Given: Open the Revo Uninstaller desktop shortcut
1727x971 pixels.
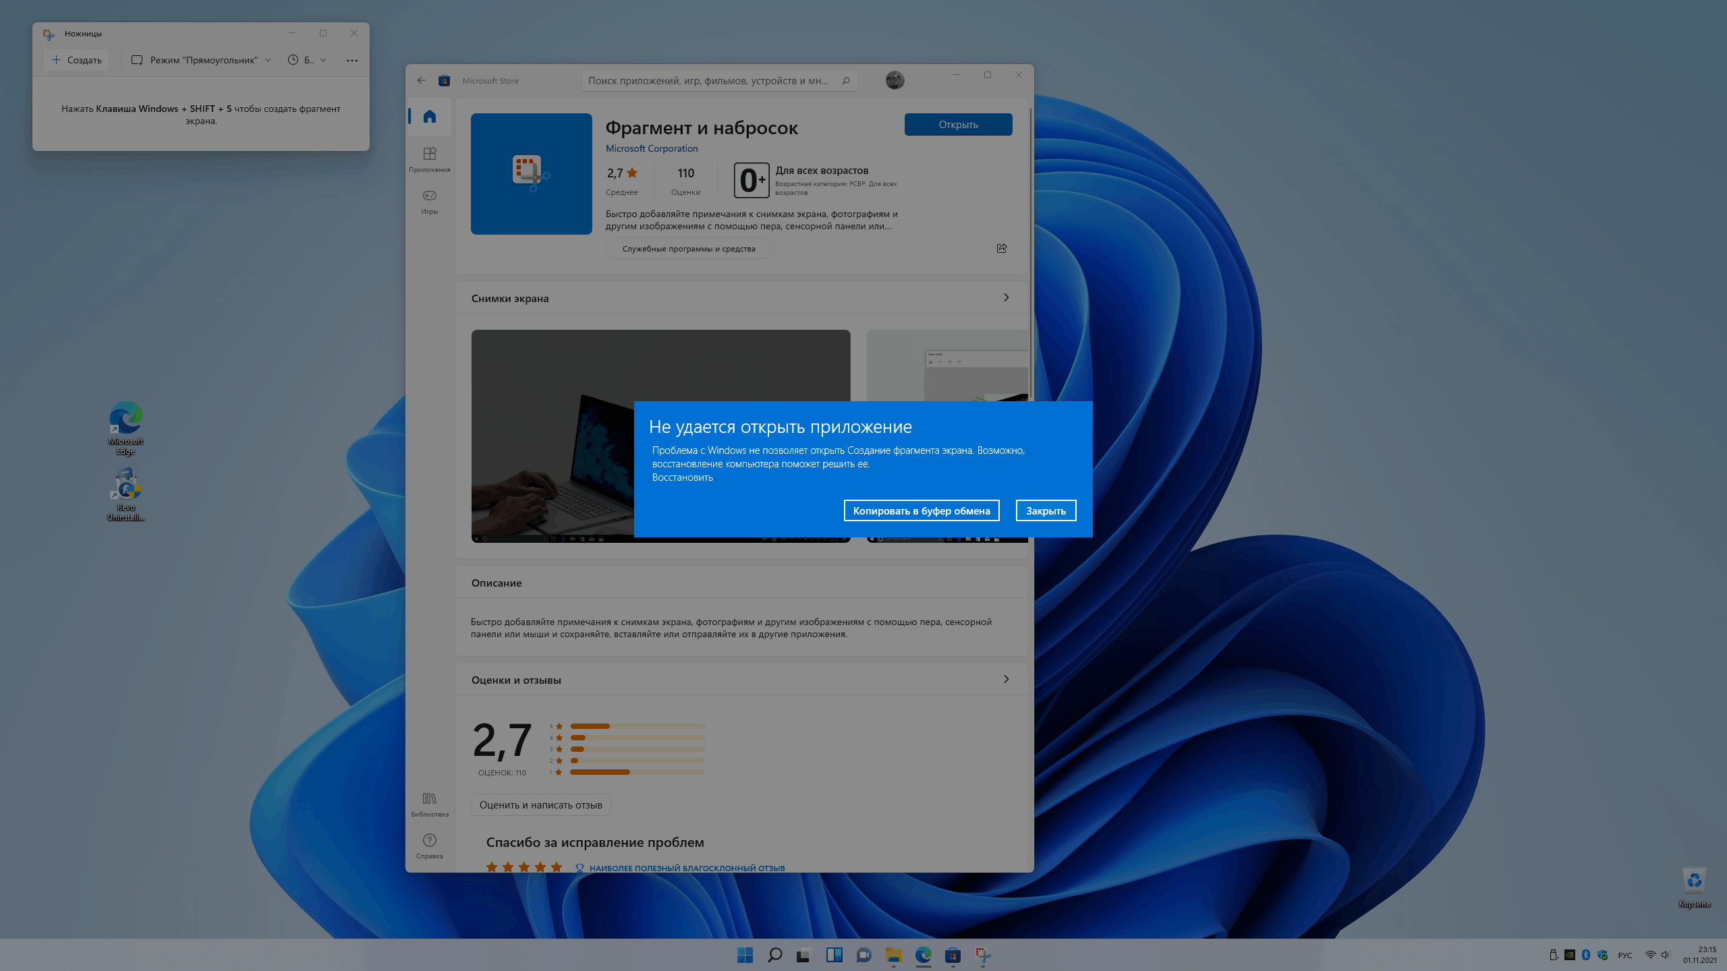Looking at the screenshot, I should pyautogui.click(x=126, y=494).
